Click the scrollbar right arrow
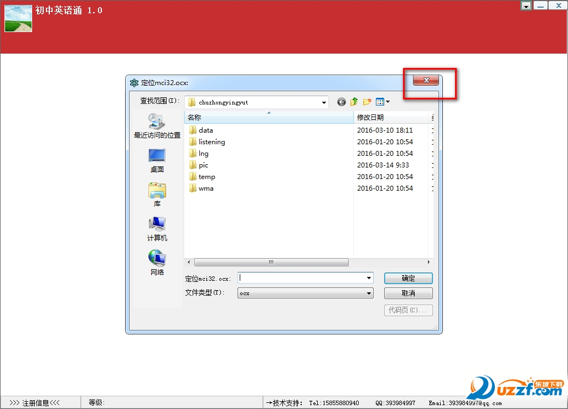568x409 pixels. click(428, 262)
